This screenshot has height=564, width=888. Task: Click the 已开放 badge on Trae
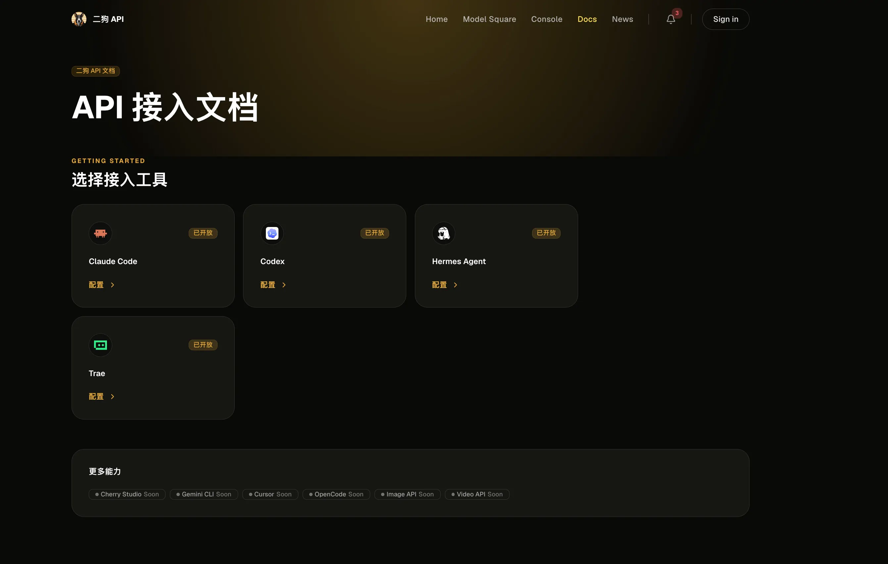(203, 345)
